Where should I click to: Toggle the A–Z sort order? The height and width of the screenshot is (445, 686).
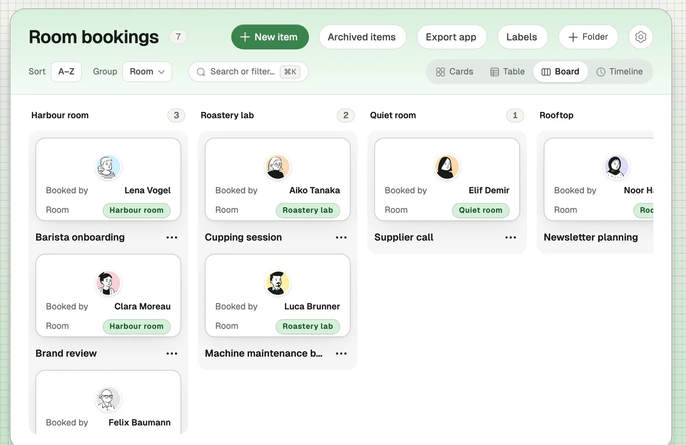pos(66,72)
